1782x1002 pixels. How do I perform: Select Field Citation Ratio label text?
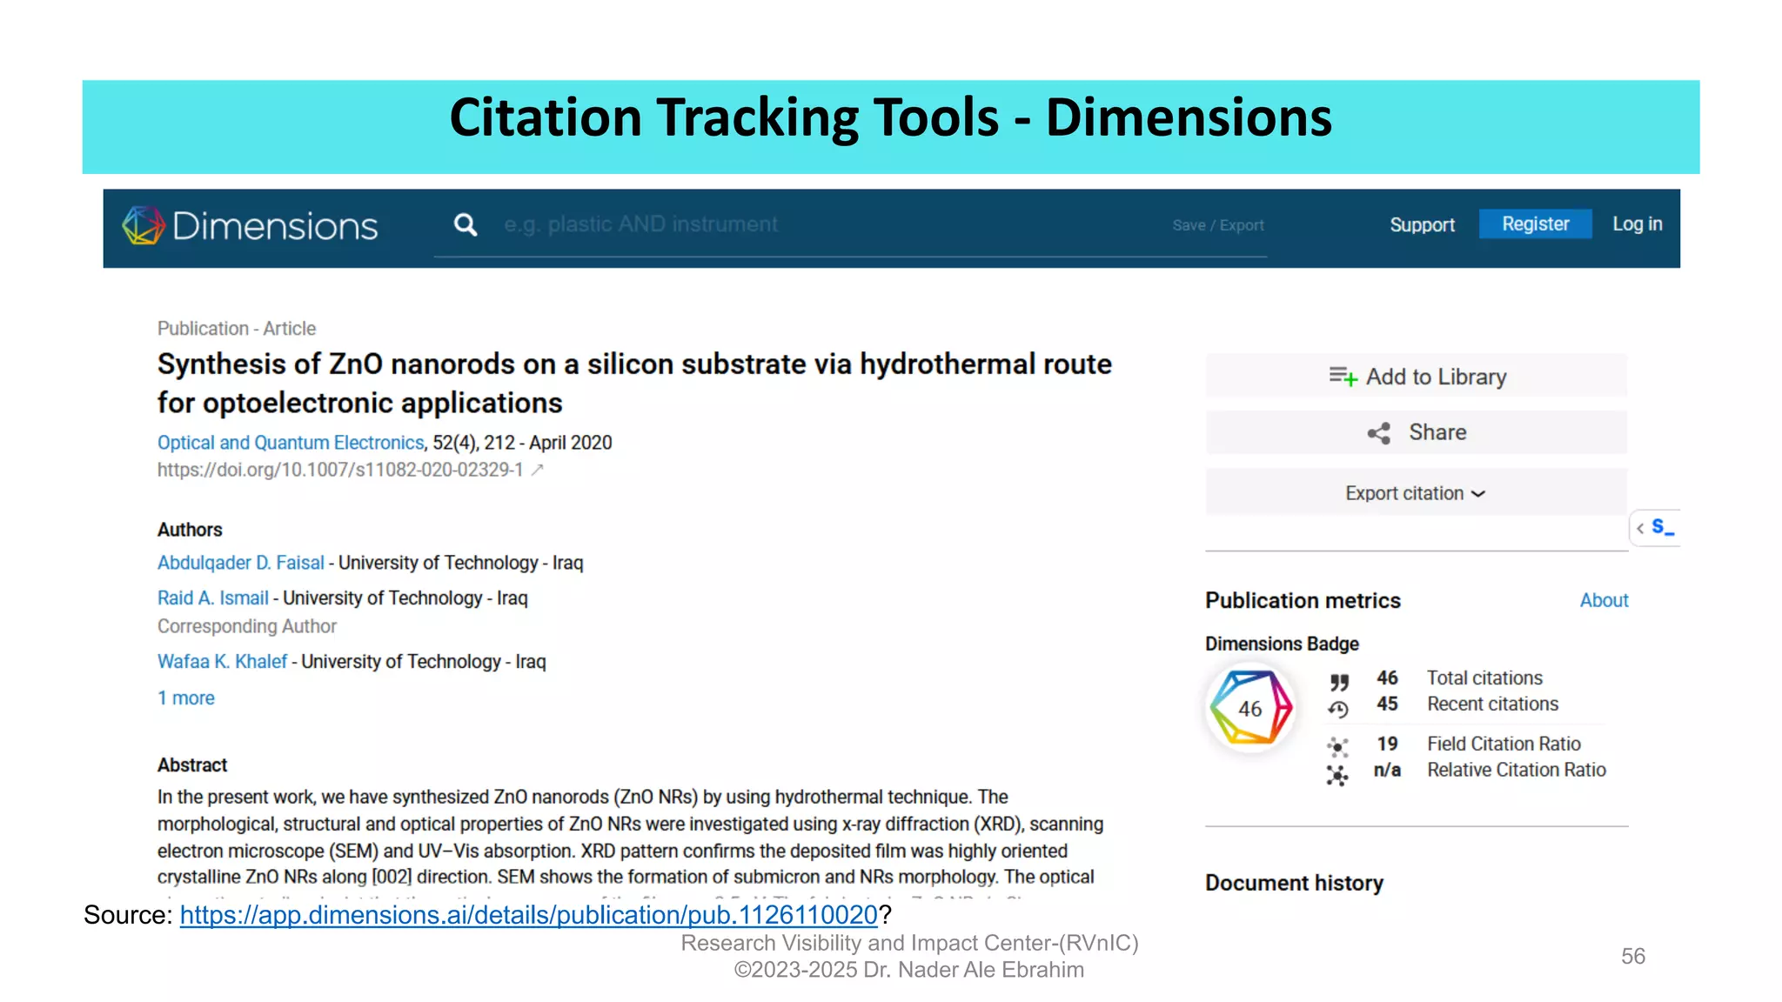[1504, 744]
